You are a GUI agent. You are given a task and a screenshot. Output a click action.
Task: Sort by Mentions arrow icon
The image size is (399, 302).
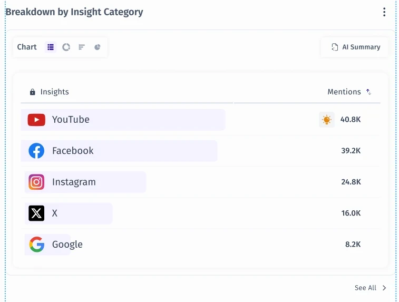(x=368, y=92)
